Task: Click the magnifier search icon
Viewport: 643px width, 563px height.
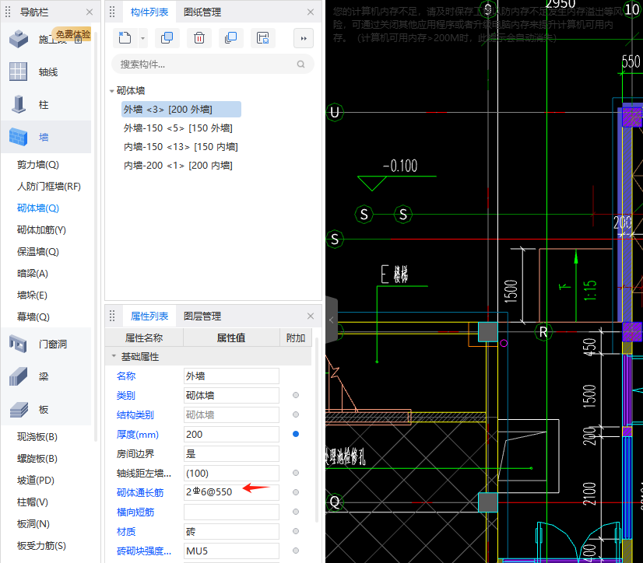Action: click(301, 65)
